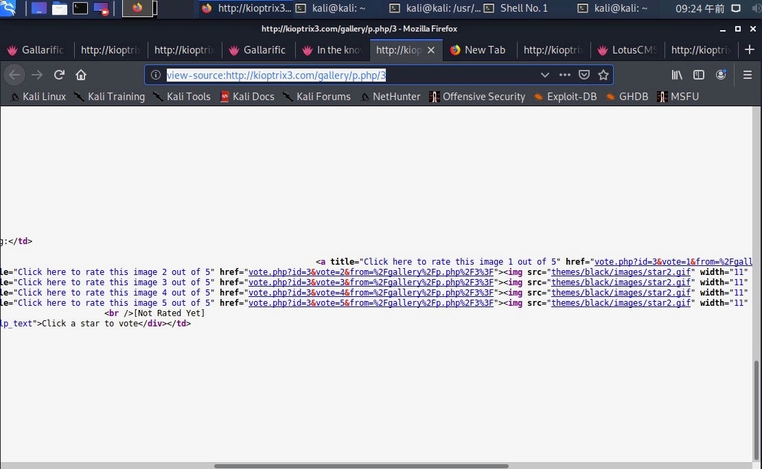Click the horizontal scrollbar thumb
Screen dimensions: 762x469
(361, 466)
